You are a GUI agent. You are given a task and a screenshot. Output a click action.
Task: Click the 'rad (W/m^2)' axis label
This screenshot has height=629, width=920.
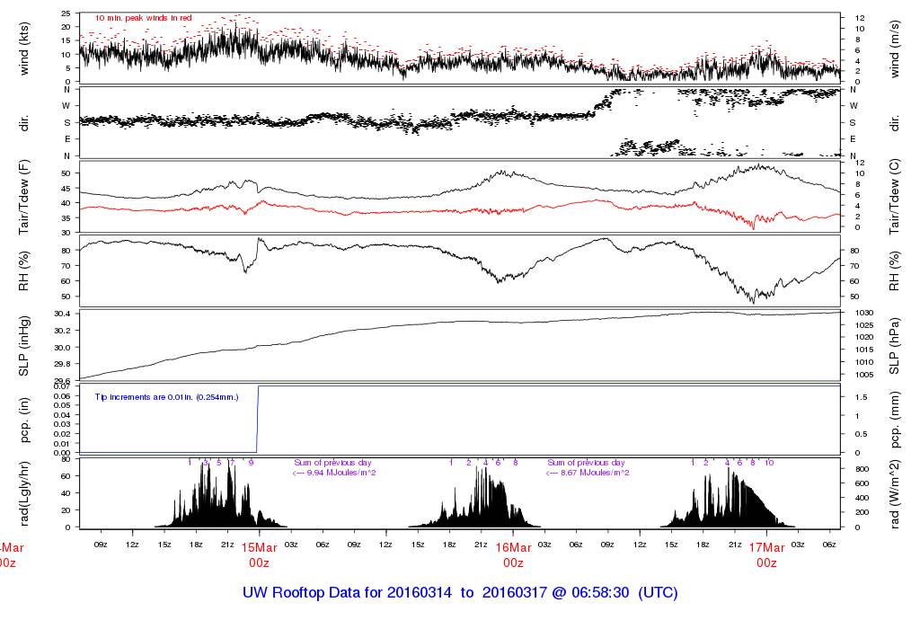(894, 494)
